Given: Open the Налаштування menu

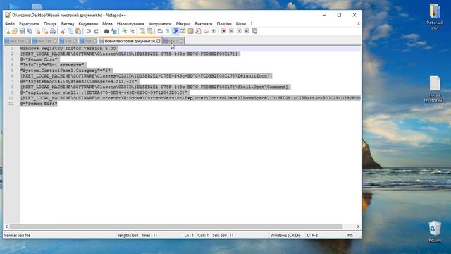Looking at the screenshot, I should (130, 23).
